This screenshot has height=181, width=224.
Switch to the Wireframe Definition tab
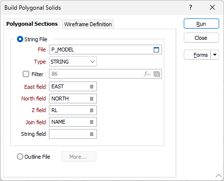pos(88,24)
